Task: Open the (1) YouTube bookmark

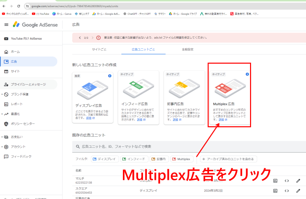Action: [x=41, y=14]
